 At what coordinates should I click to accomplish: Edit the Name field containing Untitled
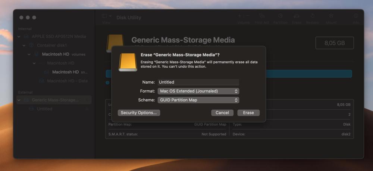[198, 82]
